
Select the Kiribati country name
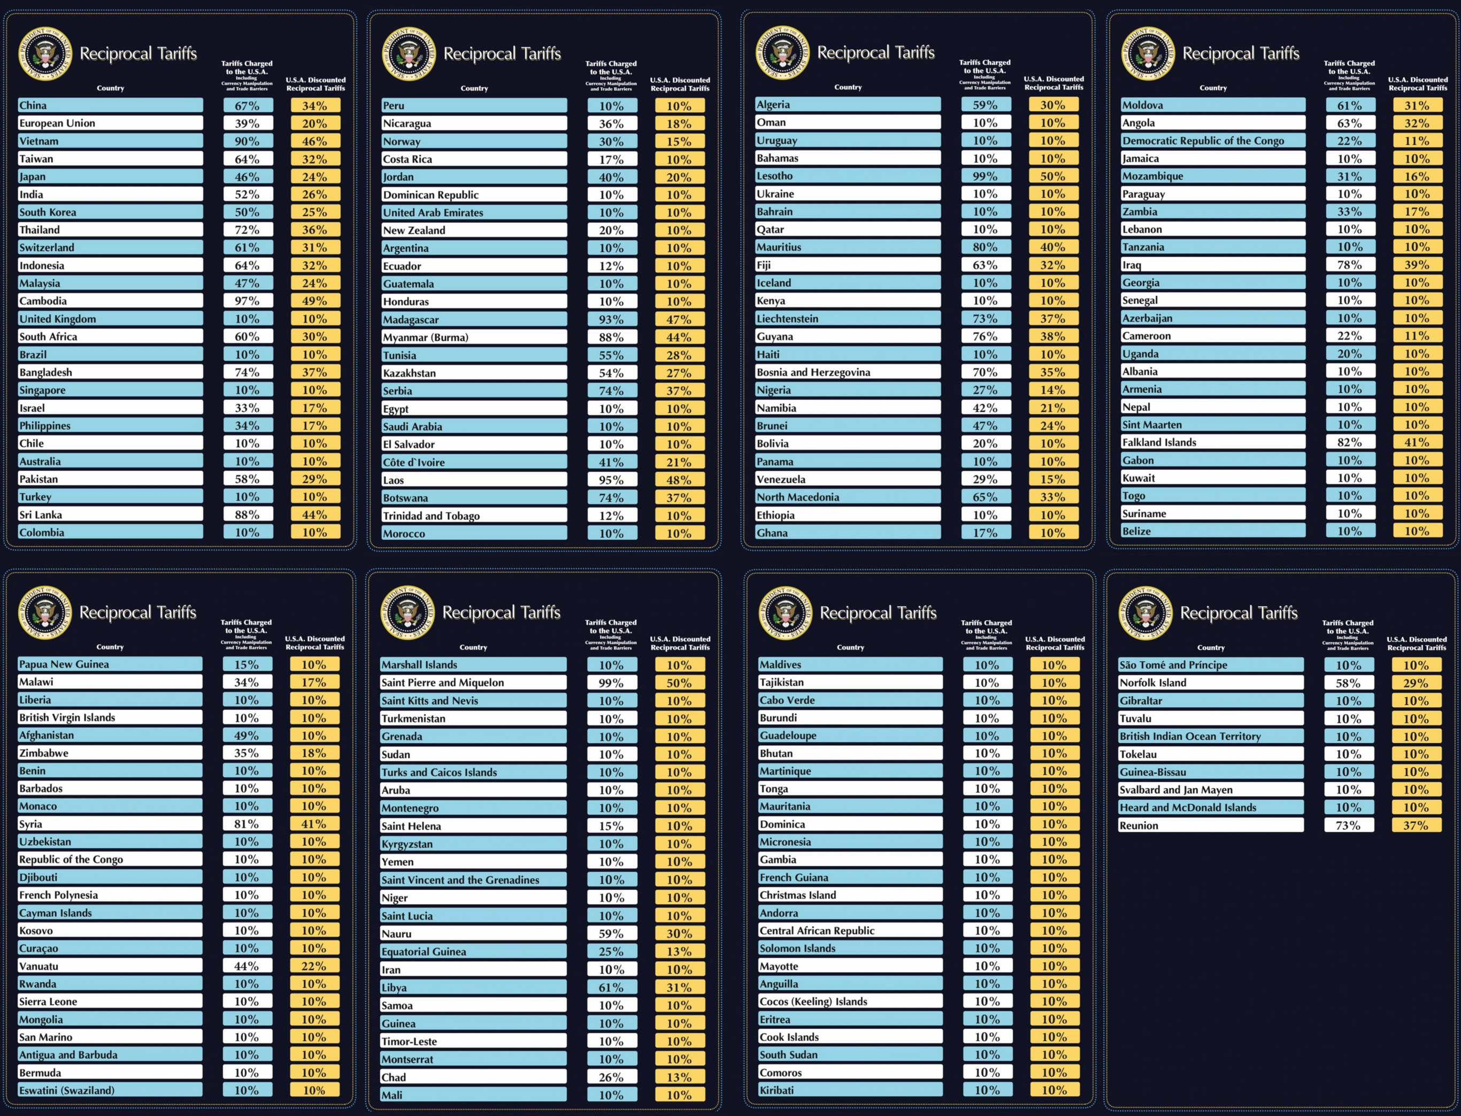tap(851, 1090)
